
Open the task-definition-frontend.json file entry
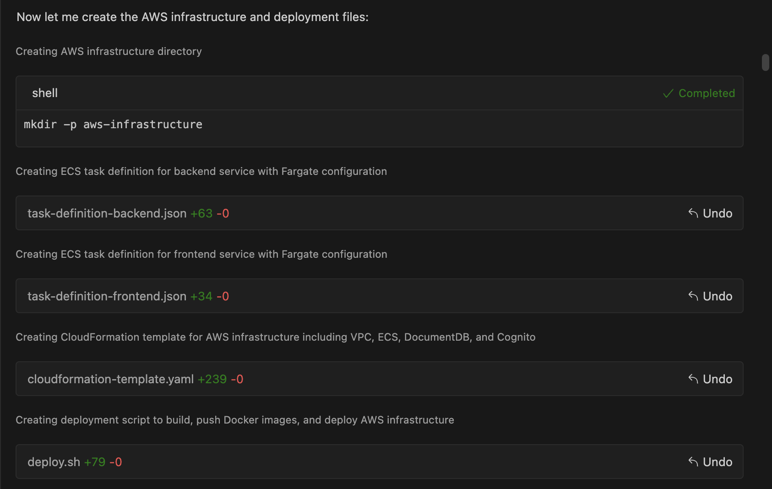point(107,296)
